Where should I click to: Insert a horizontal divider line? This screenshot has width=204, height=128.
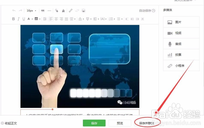[49, 11]
